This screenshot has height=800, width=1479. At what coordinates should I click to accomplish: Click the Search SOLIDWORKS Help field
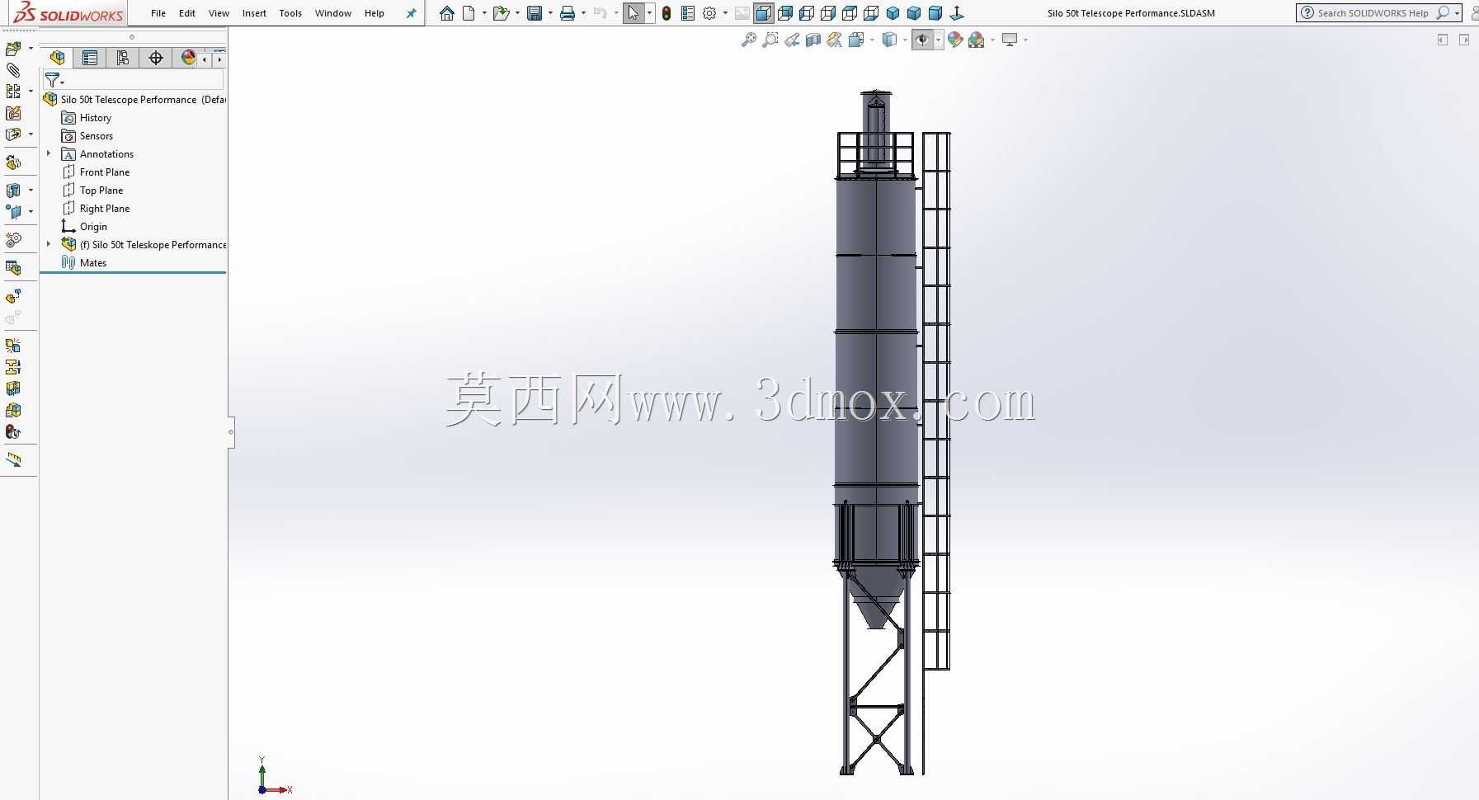(1373, 13)
